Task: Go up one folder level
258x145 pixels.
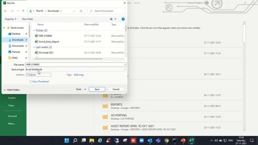Action: [x=23, y=11]
